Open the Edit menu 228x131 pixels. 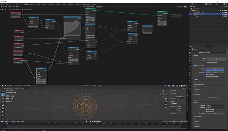point(7,4)
